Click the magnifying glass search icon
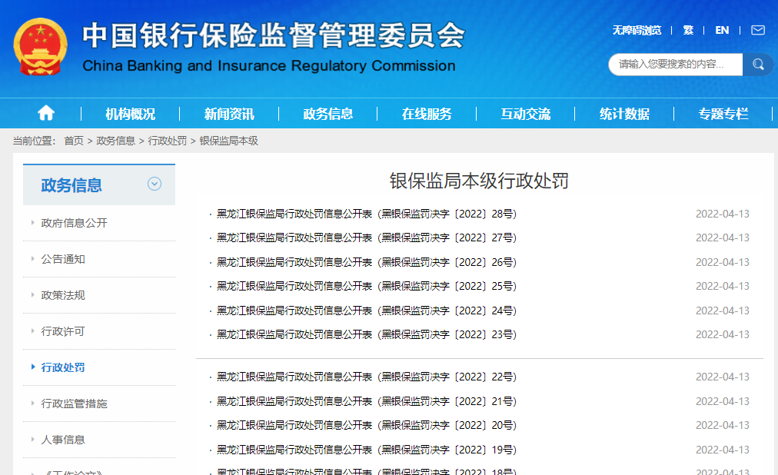 (x=758, y=65)
